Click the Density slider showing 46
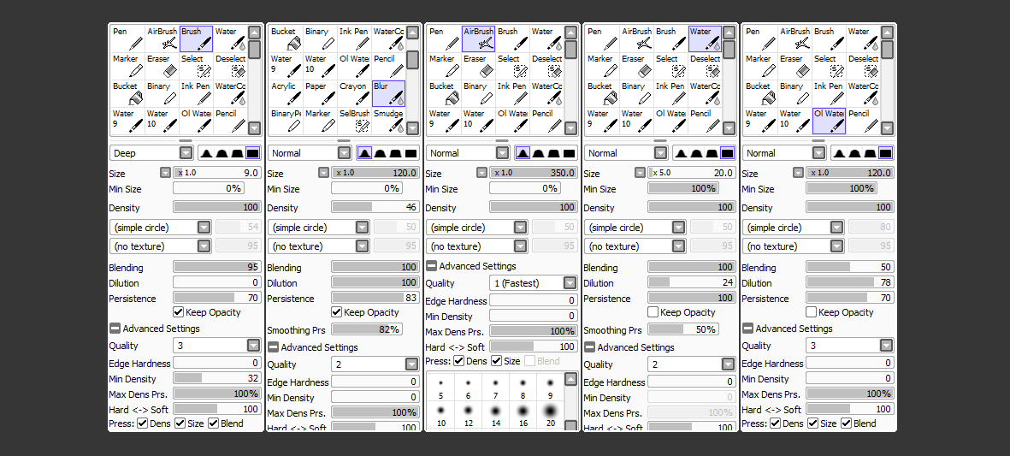 pos(375,208)
